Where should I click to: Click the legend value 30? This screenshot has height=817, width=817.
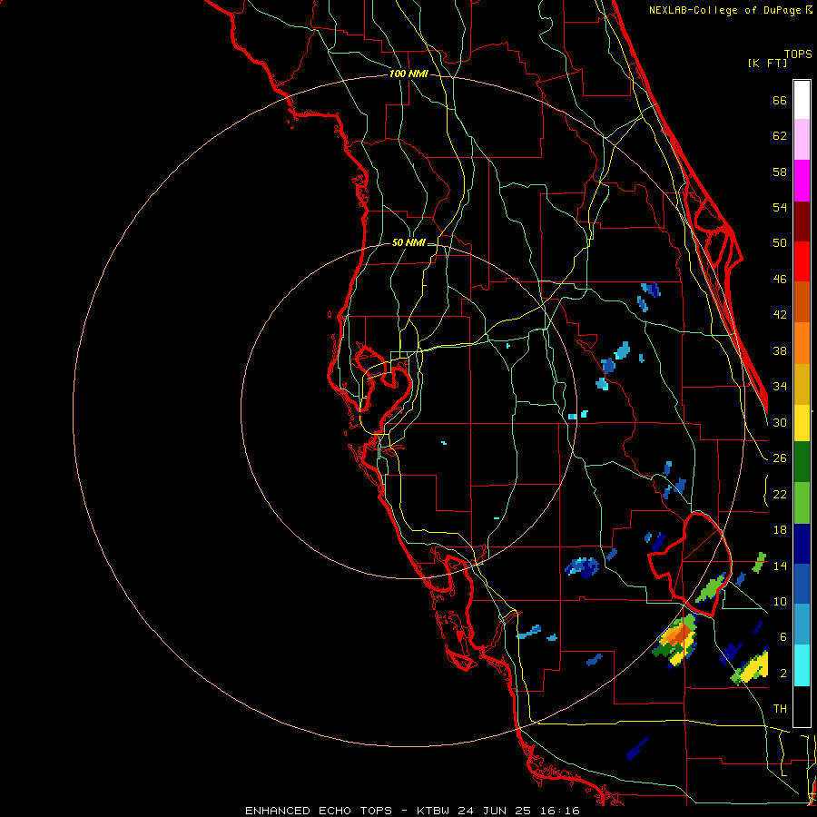point(780,422)
